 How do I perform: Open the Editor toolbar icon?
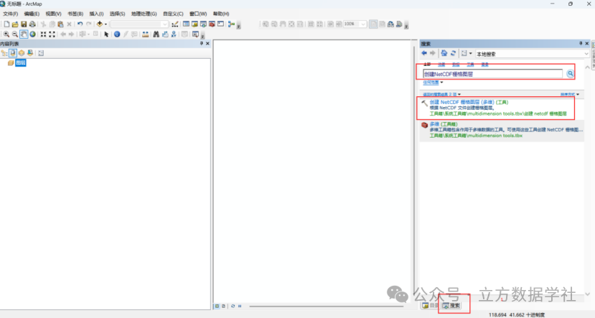pos(175,24)
